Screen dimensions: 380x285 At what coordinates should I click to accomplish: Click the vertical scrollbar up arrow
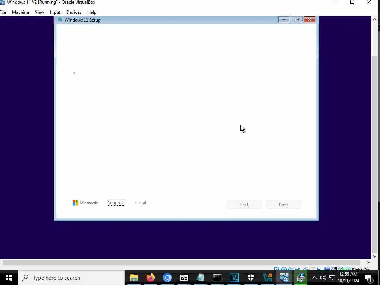[x=374, y=19]
